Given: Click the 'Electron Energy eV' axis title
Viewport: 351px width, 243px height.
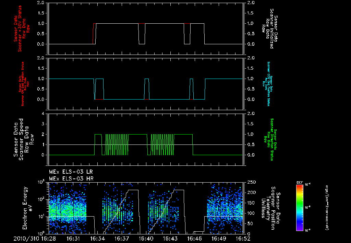Looking at the screenshot, I should point(28,208).
